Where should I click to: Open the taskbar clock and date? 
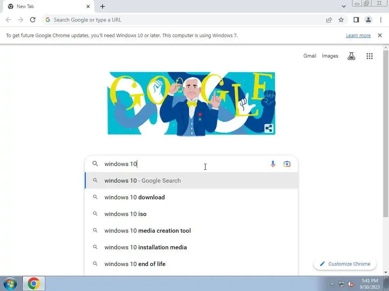pyautogui.click(x=370, y=284)
